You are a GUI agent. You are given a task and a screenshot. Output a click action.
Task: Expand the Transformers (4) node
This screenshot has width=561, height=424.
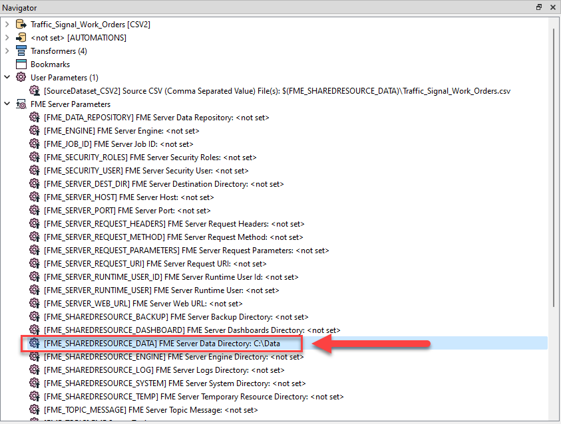[7, 51]
